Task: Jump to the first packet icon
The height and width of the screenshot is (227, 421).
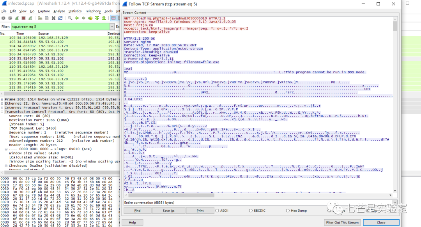Action: 97,18
